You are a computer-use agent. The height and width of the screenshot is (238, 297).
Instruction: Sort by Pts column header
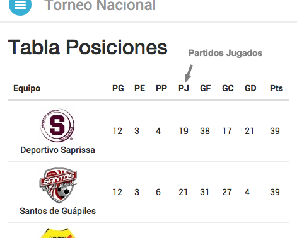click(276, 88)
